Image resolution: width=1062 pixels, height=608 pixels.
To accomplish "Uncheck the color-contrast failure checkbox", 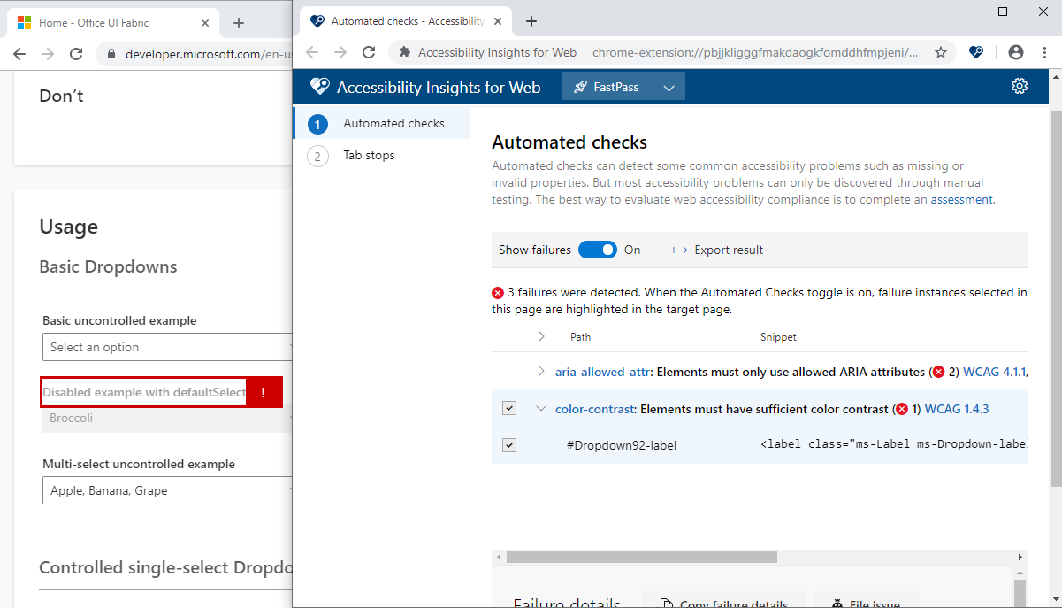I will tap(509, 408).
